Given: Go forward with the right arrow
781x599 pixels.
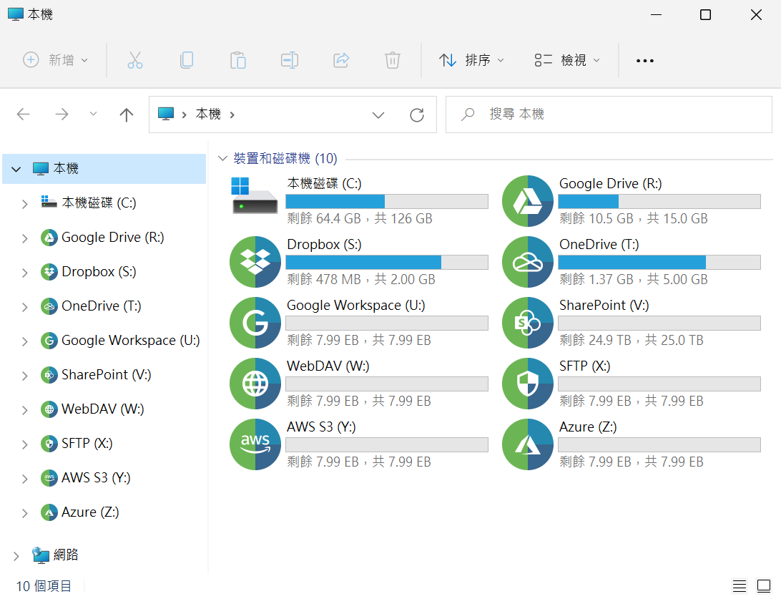Looking at the screenshot, I should [62, 115].
